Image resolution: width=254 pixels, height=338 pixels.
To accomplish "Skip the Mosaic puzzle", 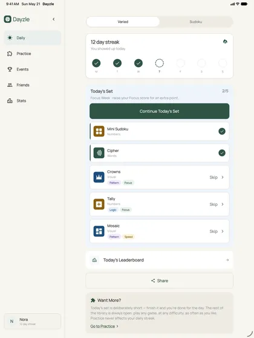I will pyautogui.click(x=213, y=231).
